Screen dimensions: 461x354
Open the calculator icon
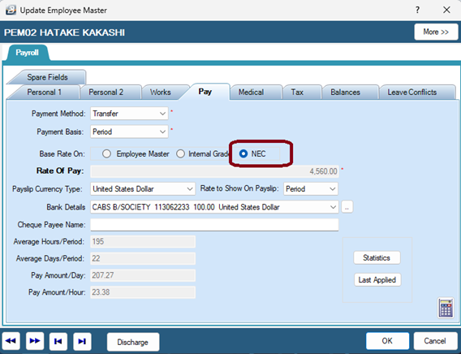click(x=446, y=309)
